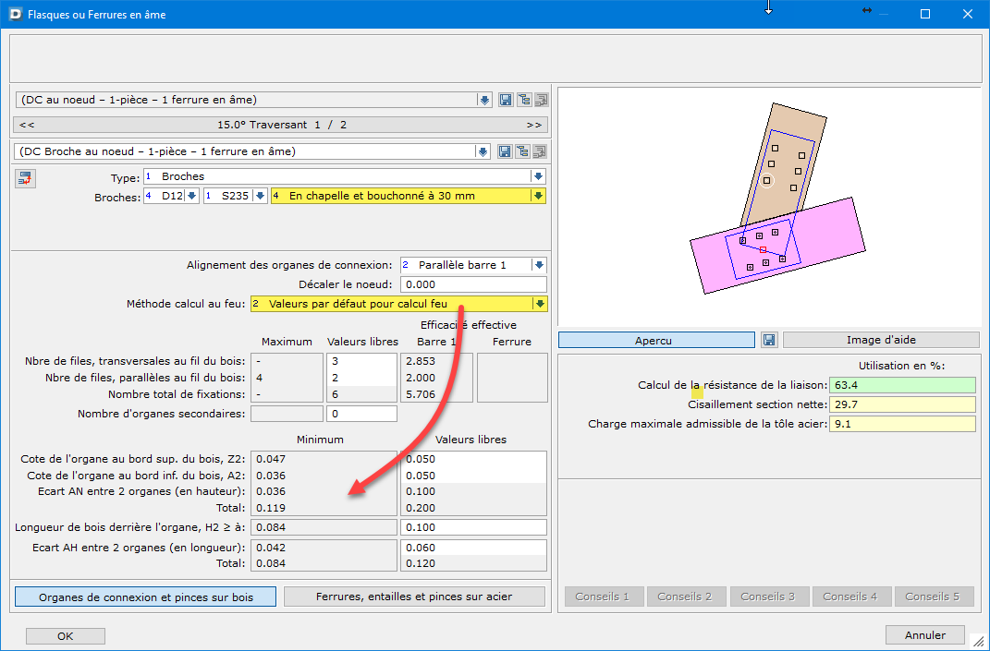Click the application icon in the title bar
The height and width of the screenshot is (651, 990).
tap(16, 14)
